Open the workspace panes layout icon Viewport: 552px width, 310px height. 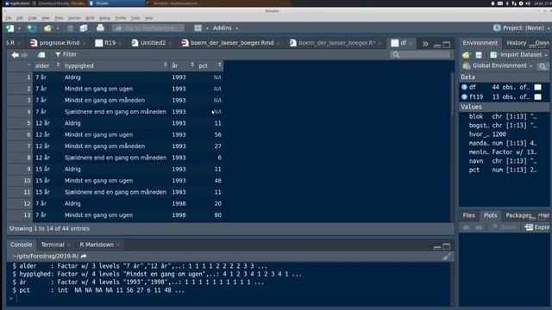[198, 28]
